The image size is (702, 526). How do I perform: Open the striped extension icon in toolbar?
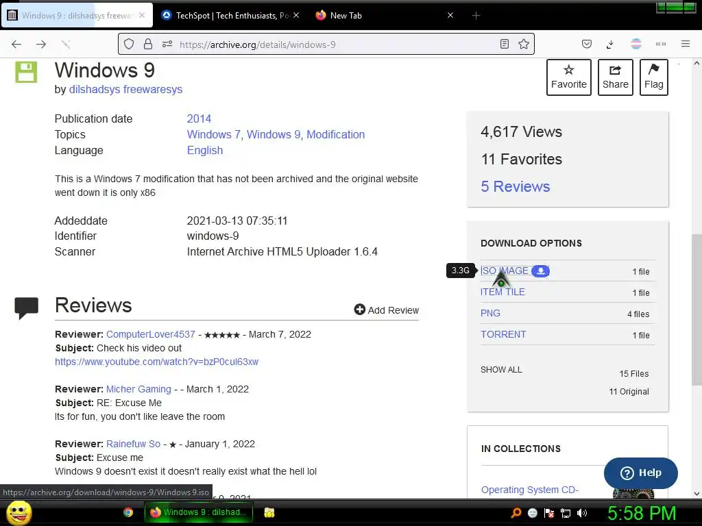tap(636, 44)
